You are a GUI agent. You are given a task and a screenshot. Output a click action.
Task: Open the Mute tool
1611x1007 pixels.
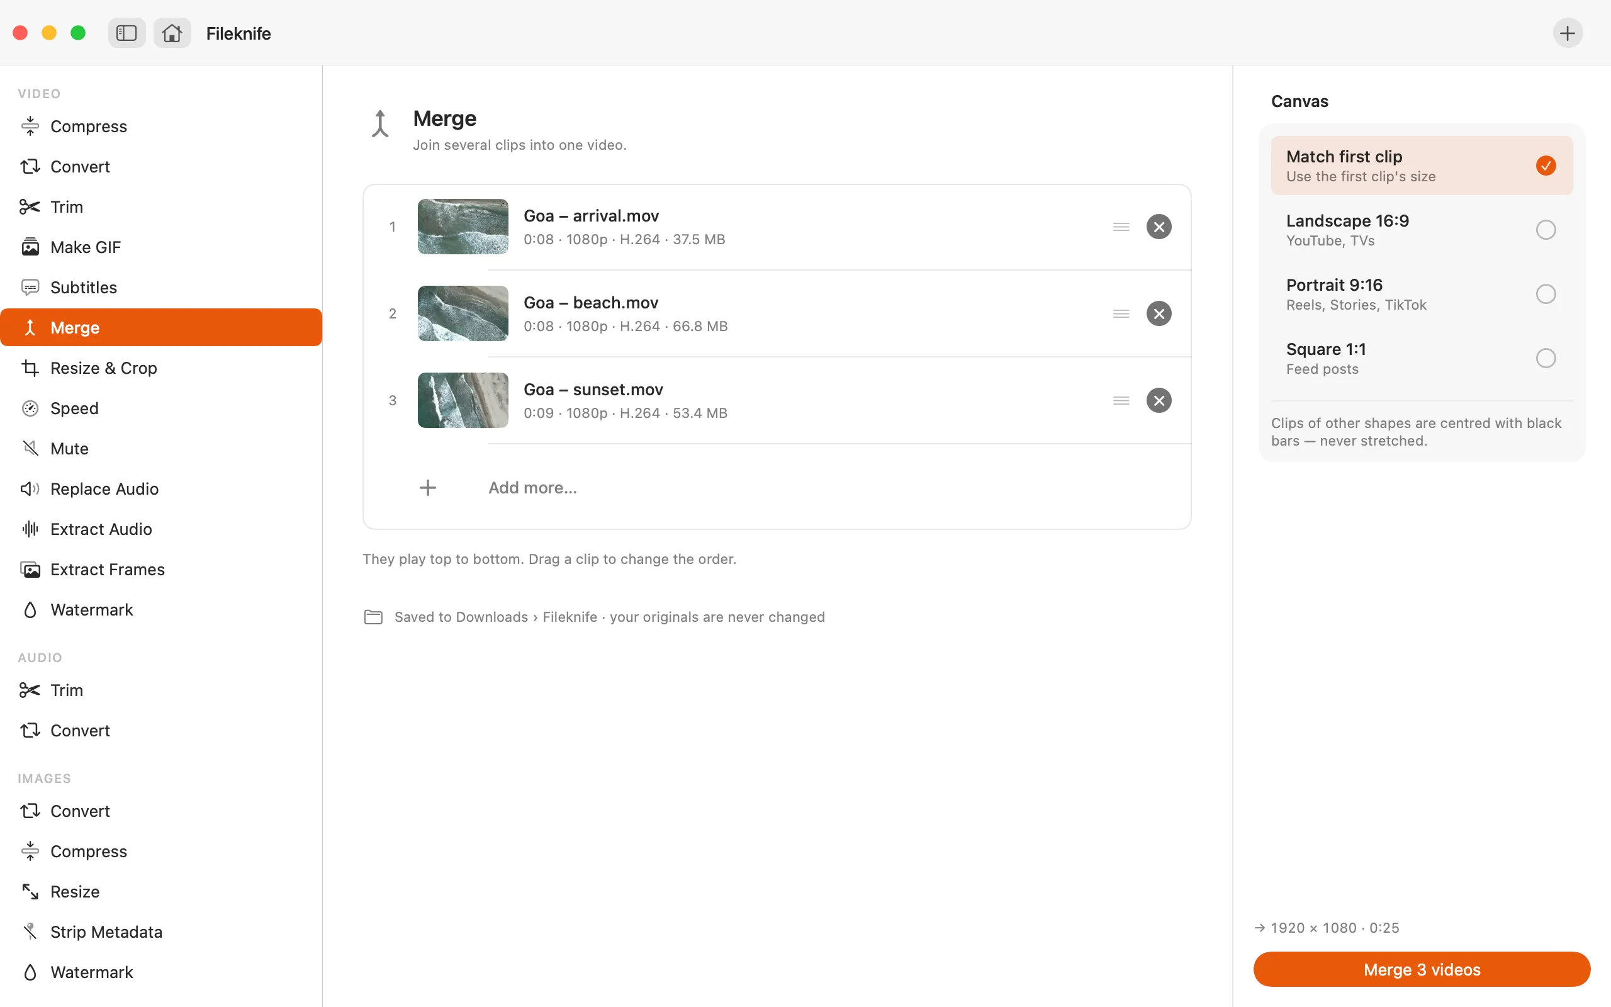[x=161, y=448]
